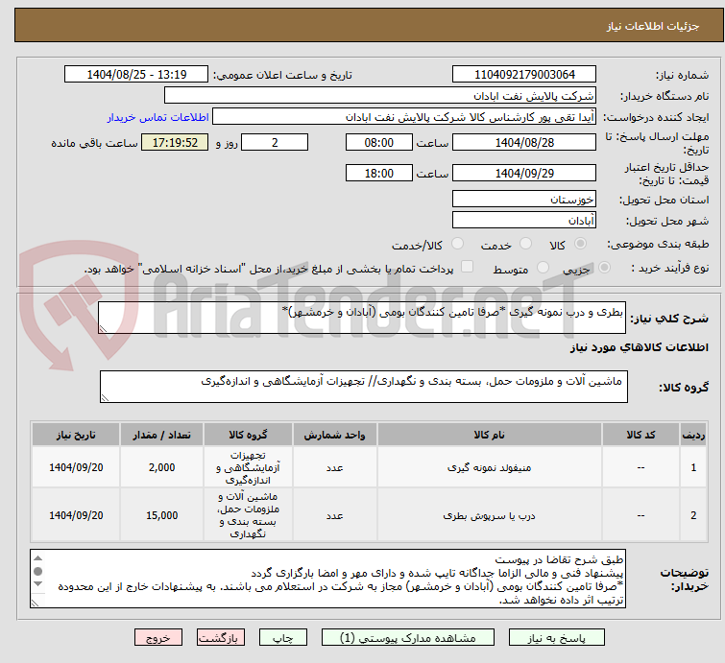Click scroll down arrow in توضیحات خریدار box
Image resolution: width=725 pixels, height=663 pixels.
pyautogui.click(x=37, y=584)
